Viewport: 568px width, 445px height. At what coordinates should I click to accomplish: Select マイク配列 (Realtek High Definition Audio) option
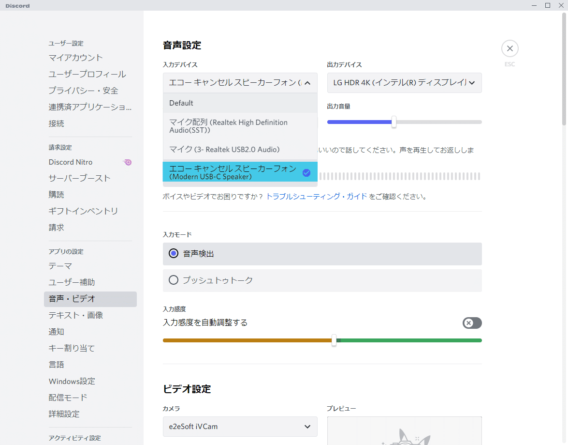coord(240,126)
